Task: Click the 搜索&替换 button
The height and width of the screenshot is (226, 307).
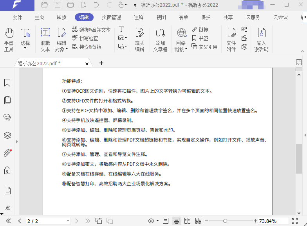Action: [87, 47]
